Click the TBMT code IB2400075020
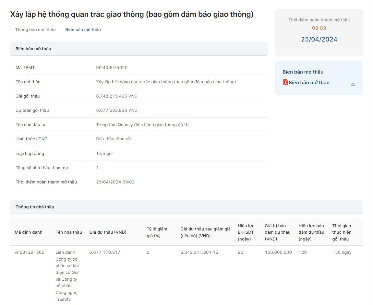 click(x=112, y=68)
